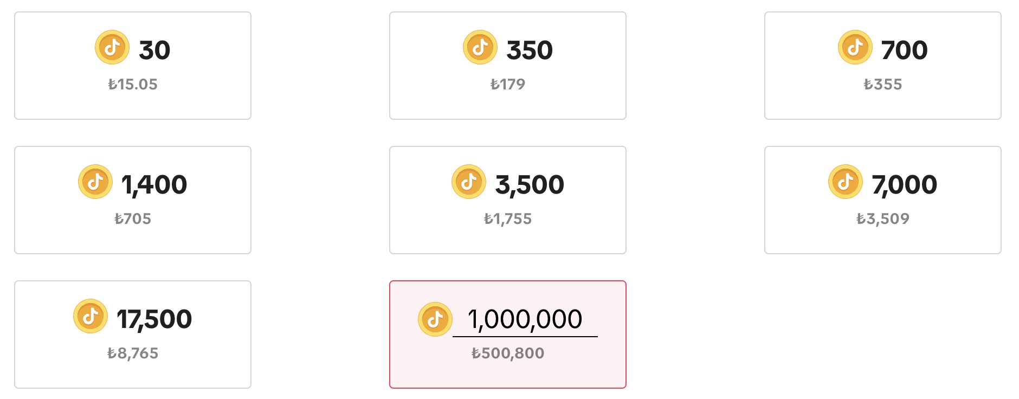Click the coin icon beside 350
The image size is (1019, 399).
click(480, 47)
